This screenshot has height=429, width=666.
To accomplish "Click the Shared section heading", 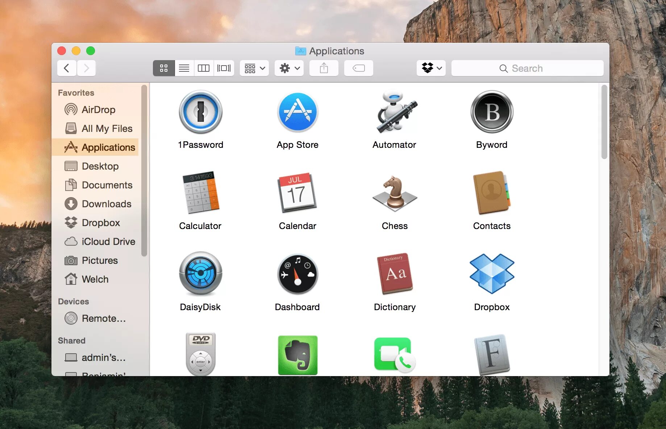I will tap(72, 341).
